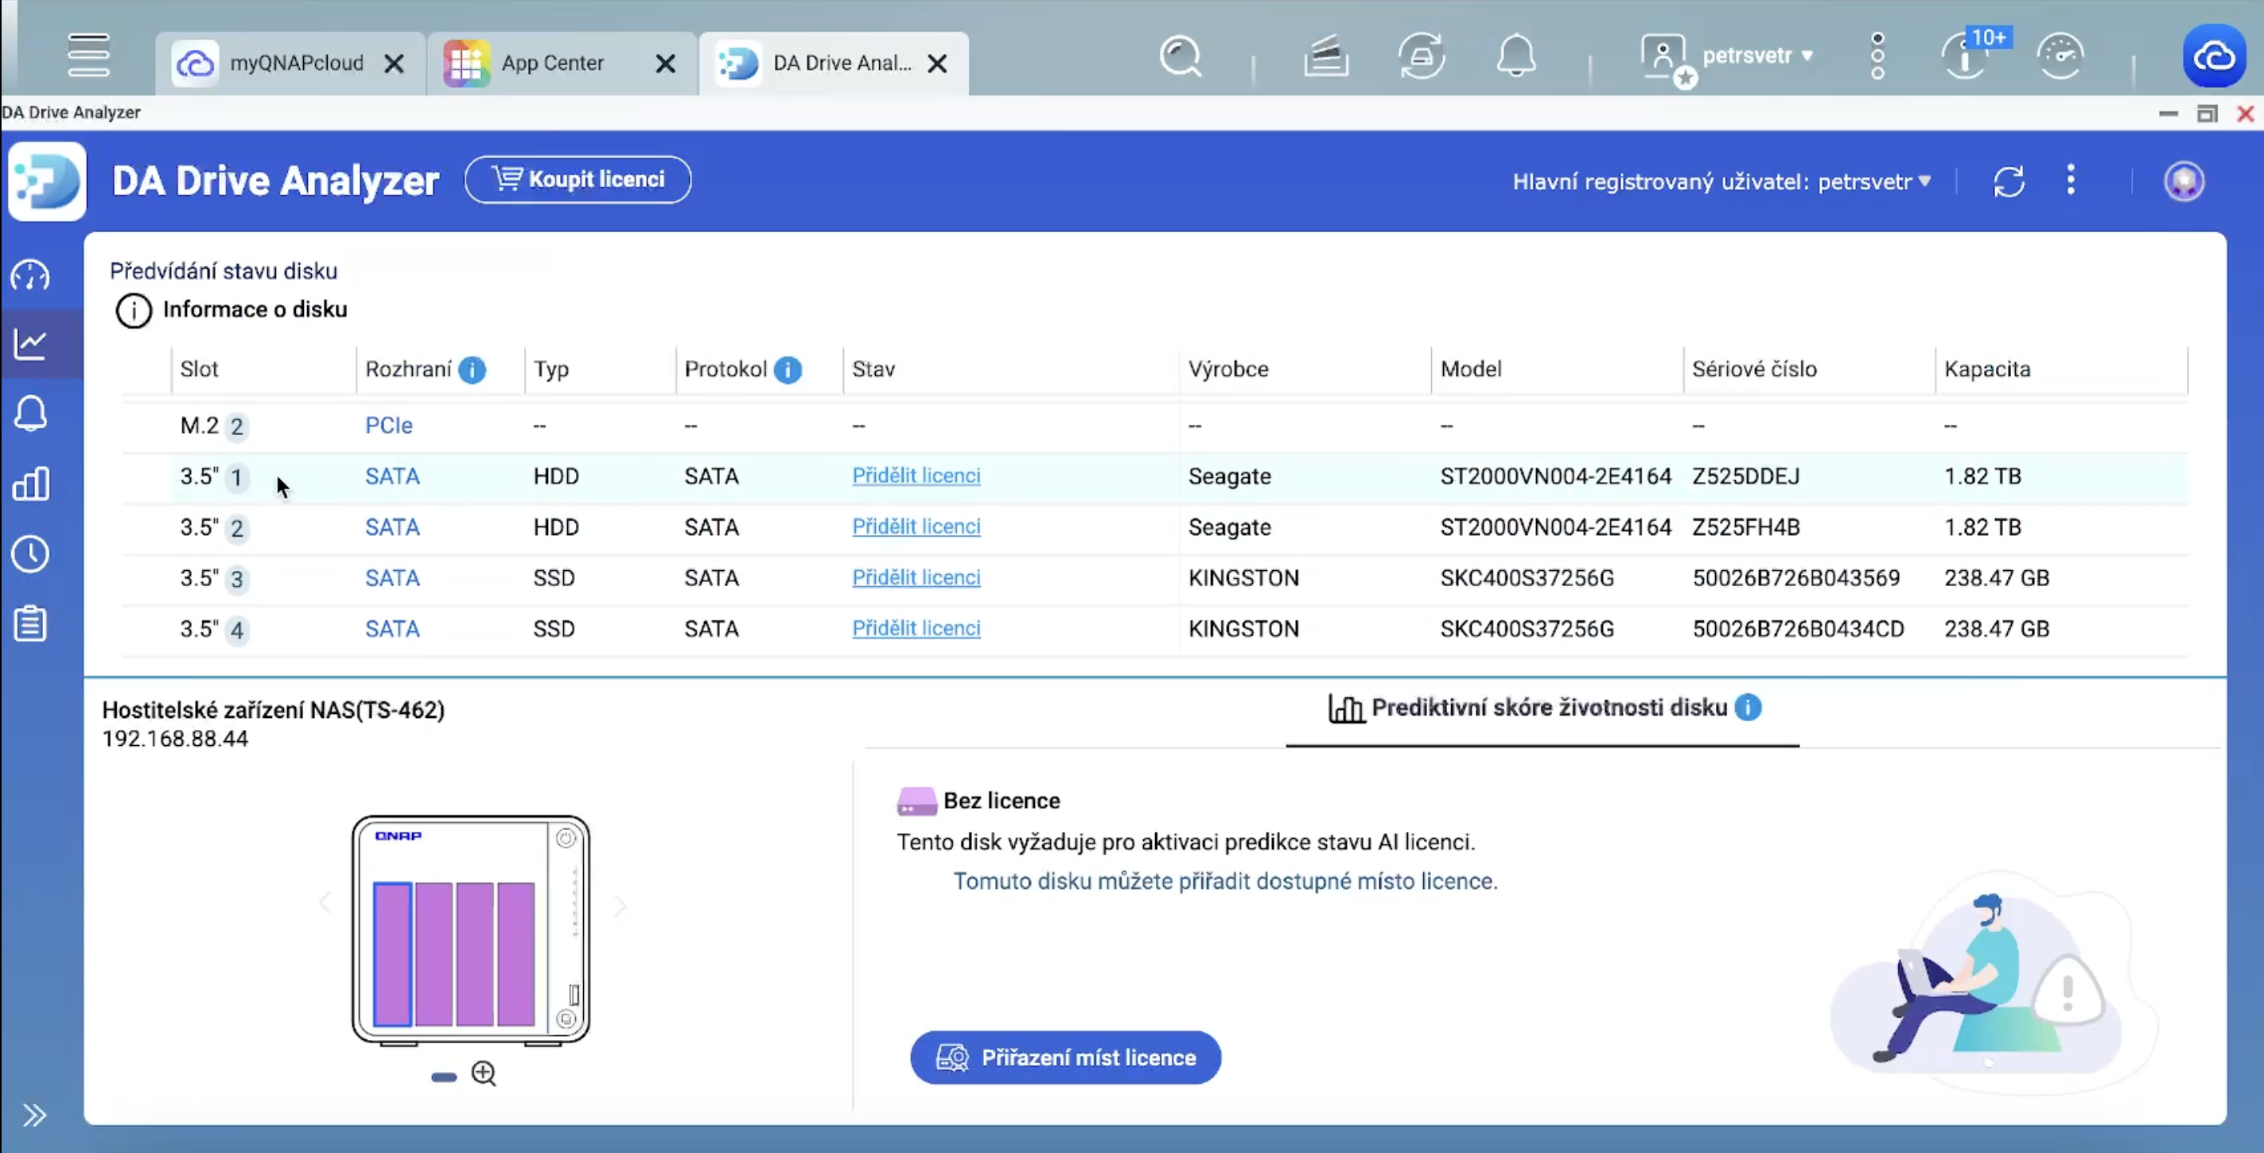Click the Protokol info icon
Viewport: 2264px width, 1153px height.
point(788,370)
